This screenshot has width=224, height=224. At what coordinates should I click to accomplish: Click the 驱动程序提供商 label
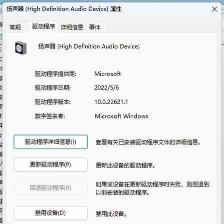pos(55,74)
